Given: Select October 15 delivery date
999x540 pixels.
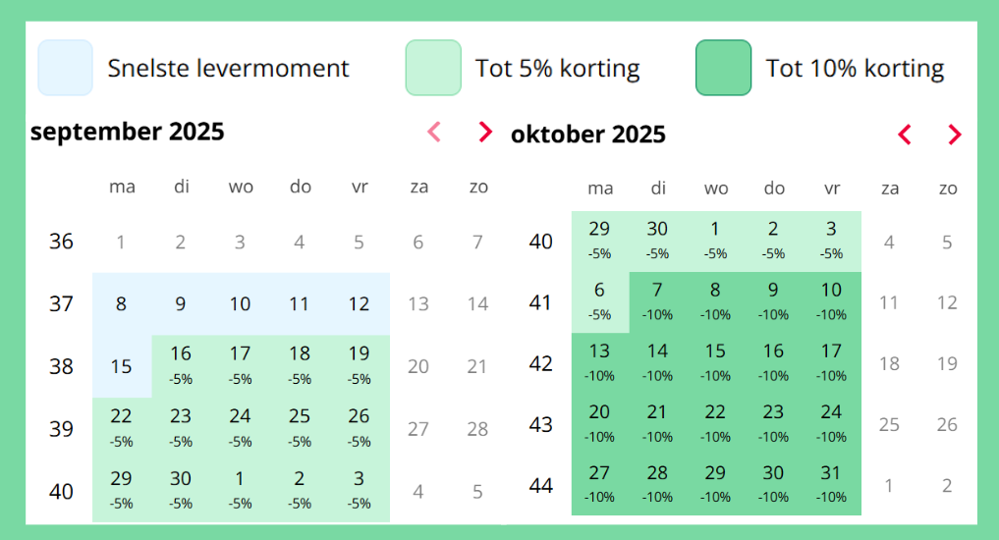Looking at the screenshot, I should point(716,361).
